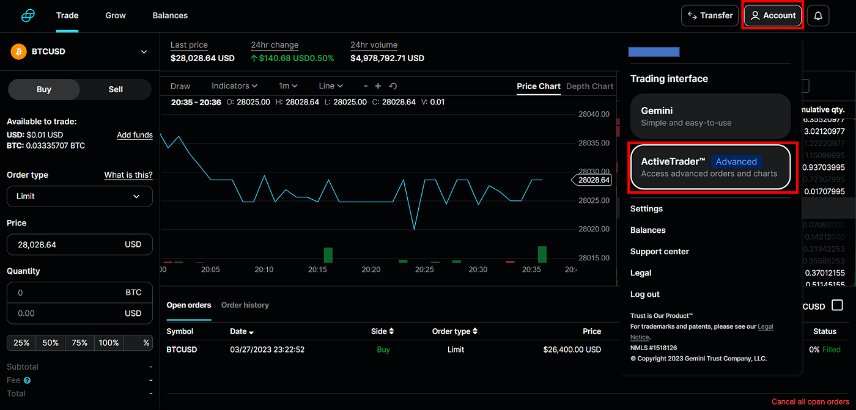Switch to Order history tab

pos(245,305)
